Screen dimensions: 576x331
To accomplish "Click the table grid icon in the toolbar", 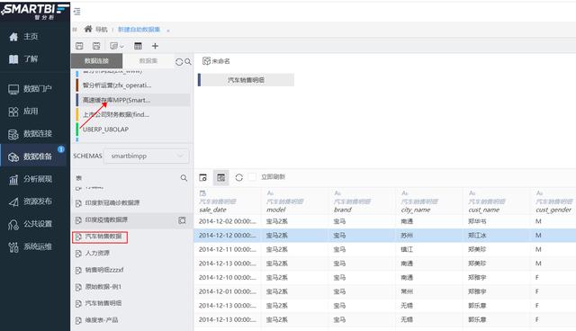I will (138, 46).
